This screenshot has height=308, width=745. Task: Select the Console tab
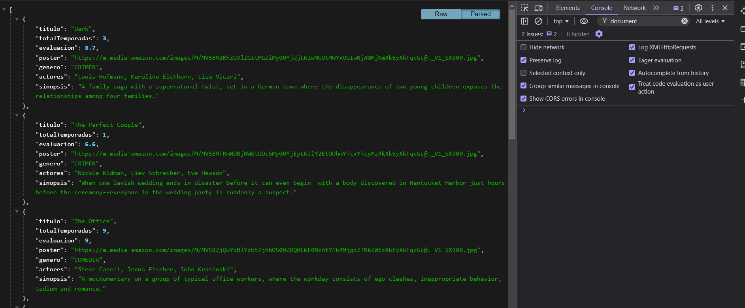point(602,8)
